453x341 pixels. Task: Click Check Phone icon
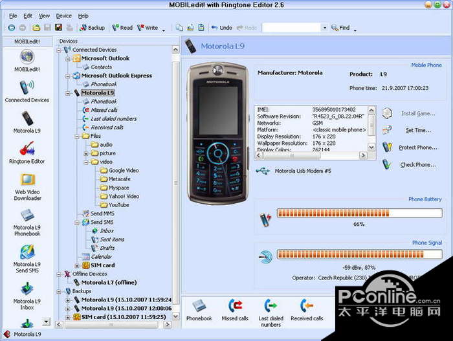point(387,164)
